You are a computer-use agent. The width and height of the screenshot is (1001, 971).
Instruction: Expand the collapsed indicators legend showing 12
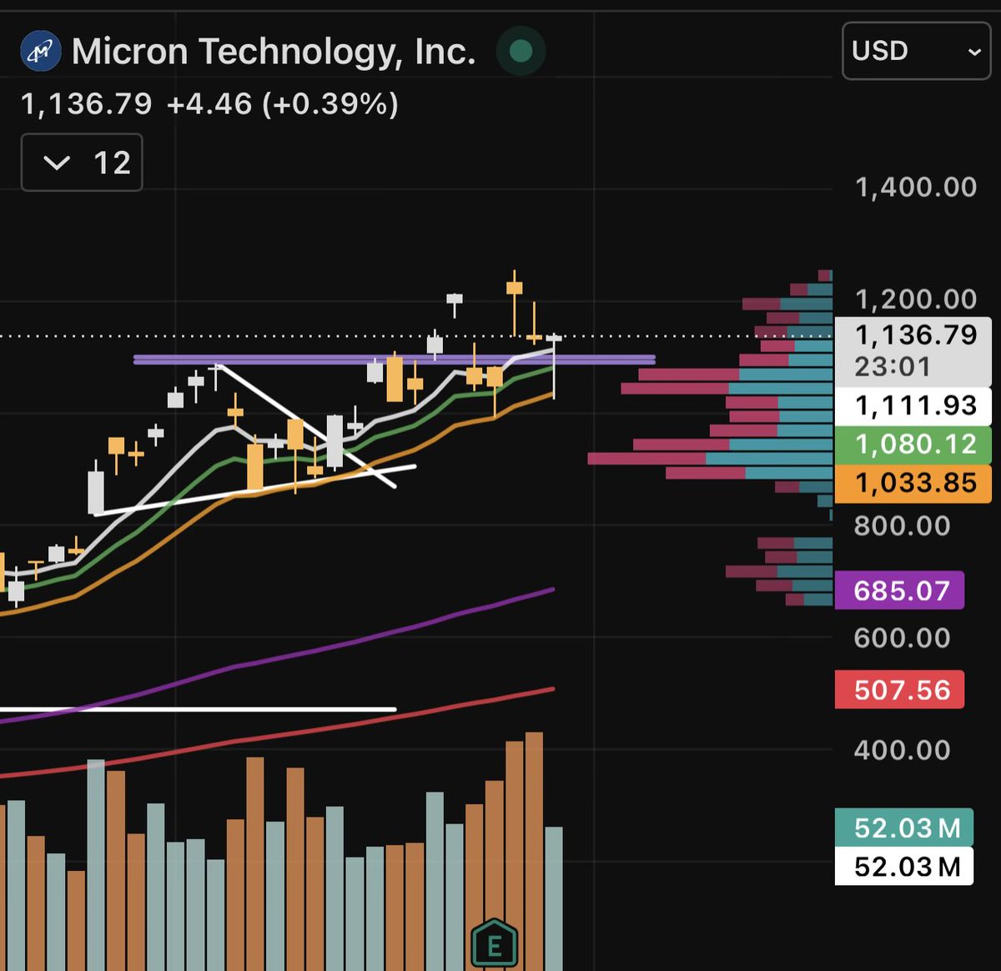tap(82, 162)
